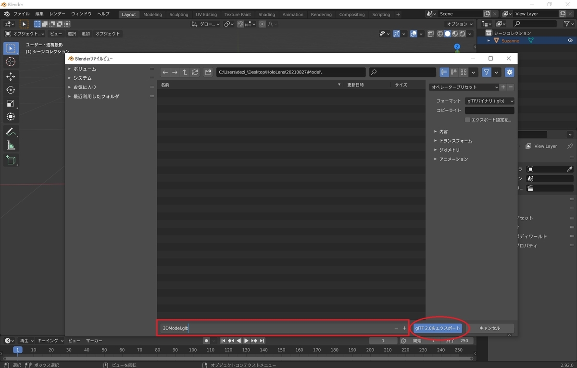Remove operator preset with minus icon
Screen dimensions: 577x368
(511, 87)
